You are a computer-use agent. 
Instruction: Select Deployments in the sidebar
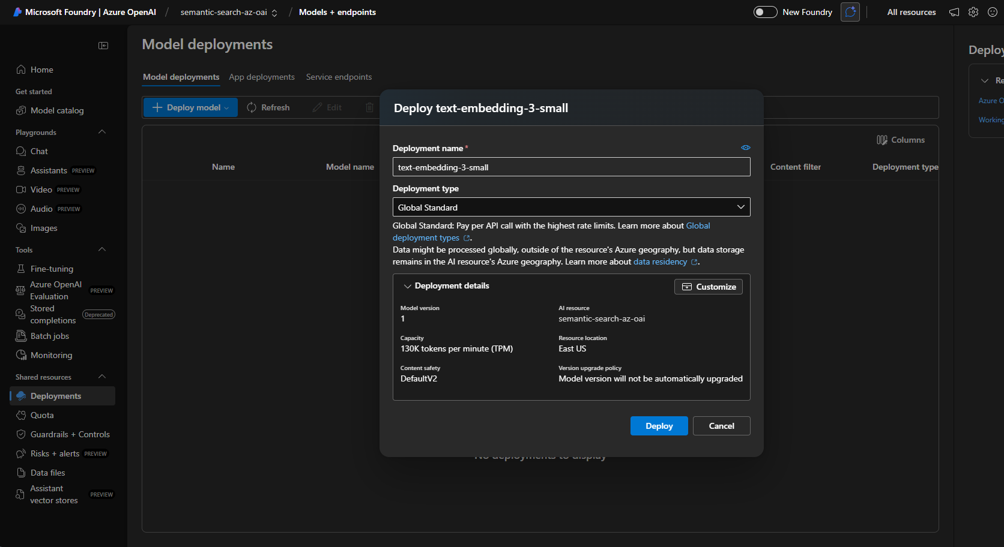(62, 396)
